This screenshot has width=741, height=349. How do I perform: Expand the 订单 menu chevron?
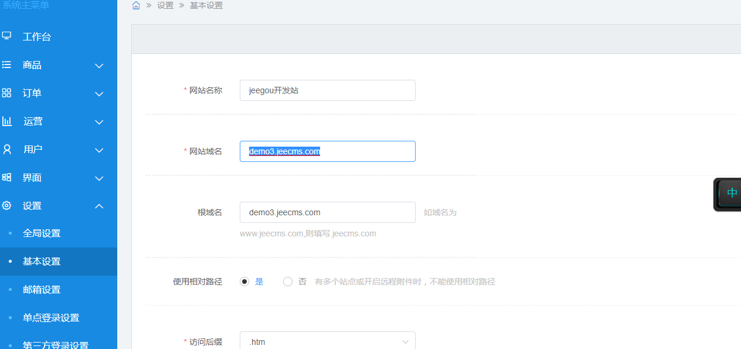tap(99, 94)
